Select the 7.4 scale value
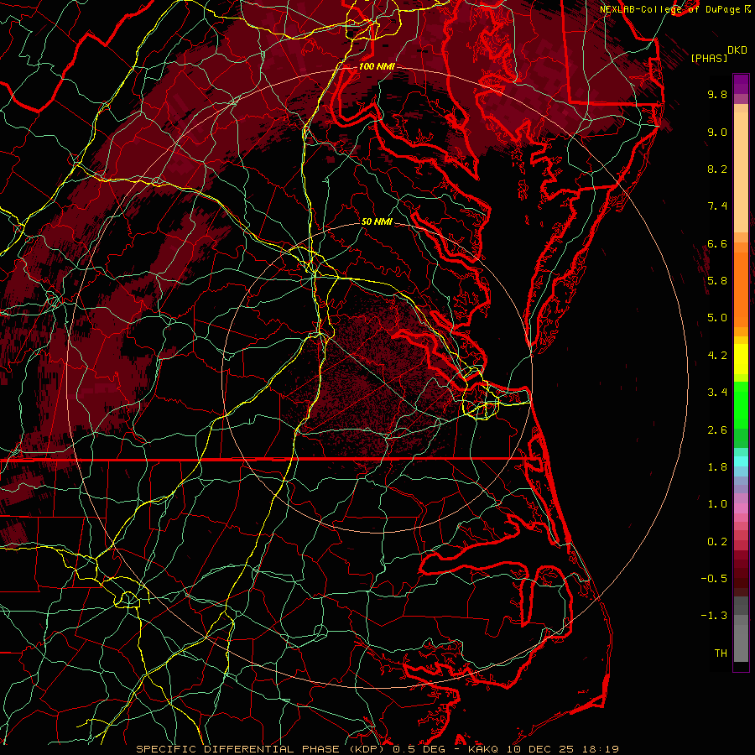755x755 pixels. (x=717, y=206)
